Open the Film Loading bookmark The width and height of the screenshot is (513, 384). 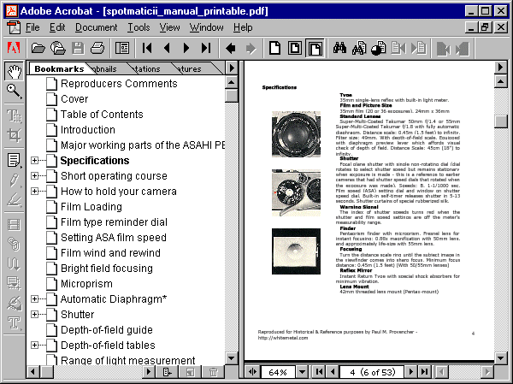click(91, 207)
